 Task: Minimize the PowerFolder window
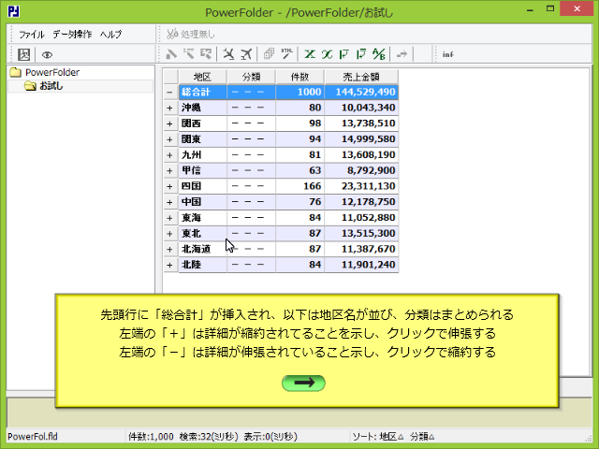click(530, 9)
